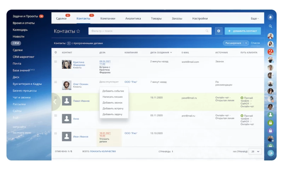This screenshot has width=283, height=170.
Task: Switch to the Сделки tab
Action: 61,18
